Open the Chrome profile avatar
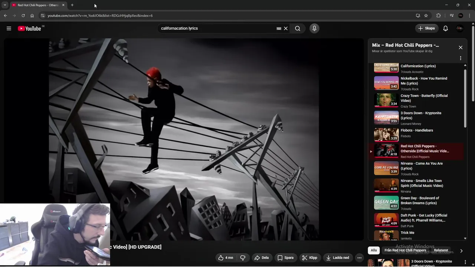Viewport: 475px width, 267px height. [461, 16]
